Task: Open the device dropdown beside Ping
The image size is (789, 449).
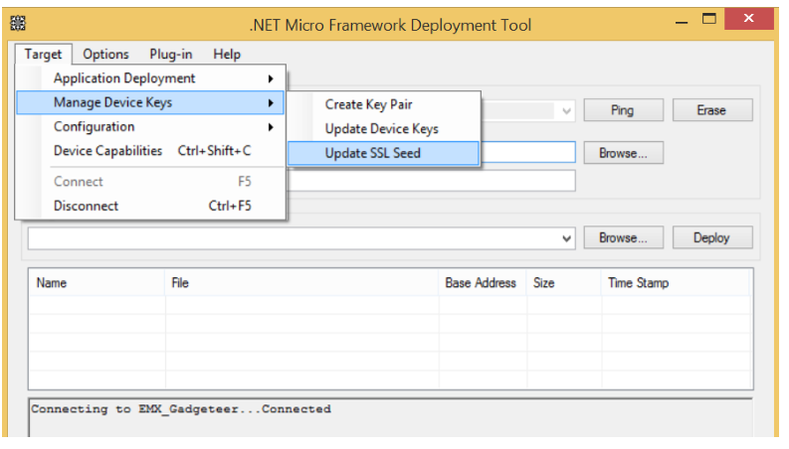Action: [x=566, y=110]
